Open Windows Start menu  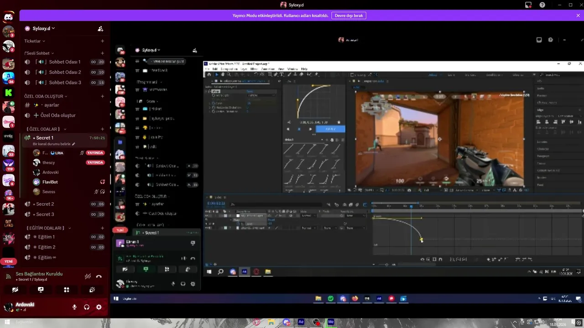[x=8, y=322]
